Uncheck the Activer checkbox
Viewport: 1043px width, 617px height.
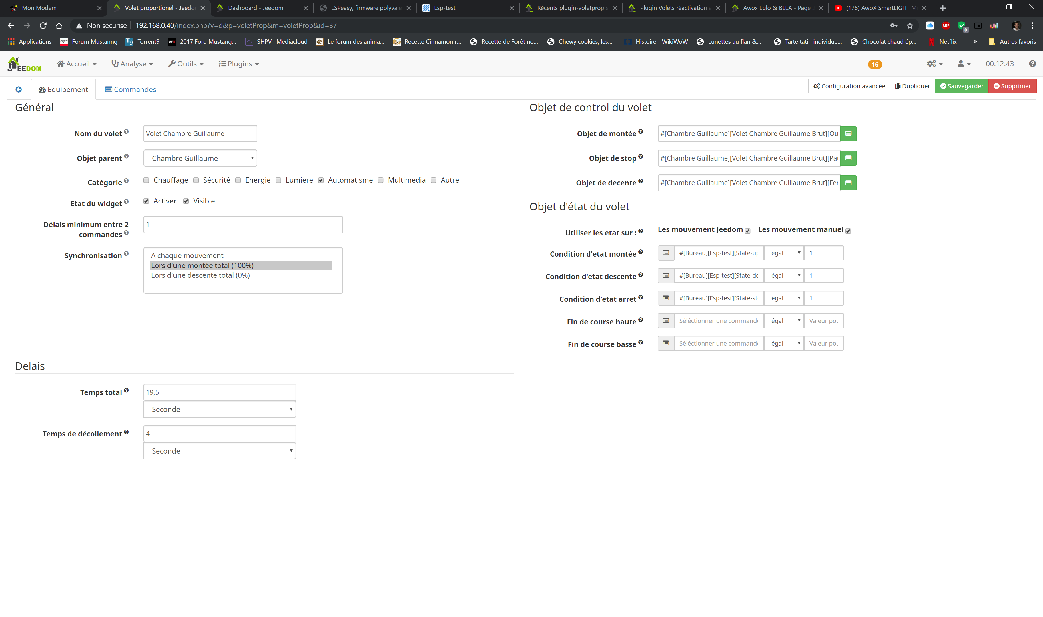(146, 201)
